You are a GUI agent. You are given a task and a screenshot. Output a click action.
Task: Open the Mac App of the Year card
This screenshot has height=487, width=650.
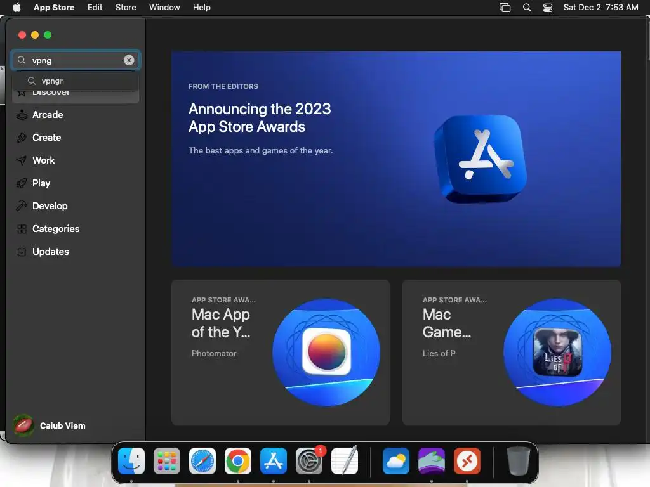pyautogui.click(x=280, y=353)
